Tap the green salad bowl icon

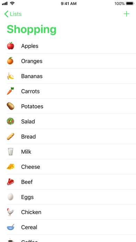[x=10, y=121]
